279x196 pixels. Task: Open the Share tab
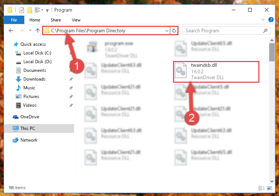pos(56,20)
